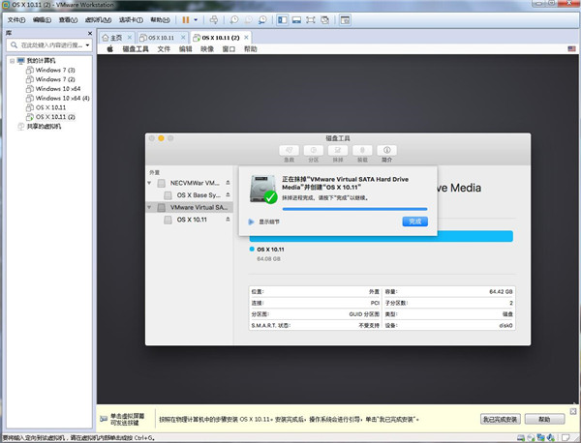Open the snapshot manager toolbar icon
581x443 pixels.
click(x=262, y=20)
